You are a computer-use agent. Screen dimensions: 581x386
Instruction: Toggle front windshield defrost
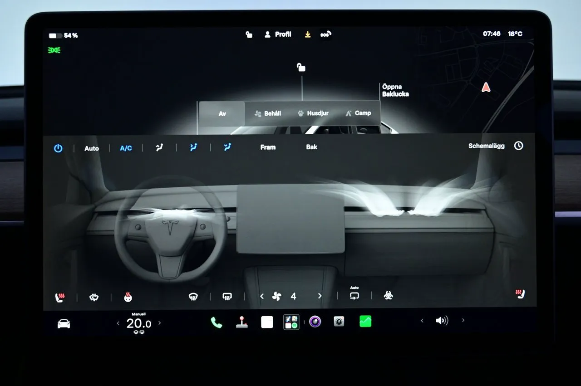point(193,297)
